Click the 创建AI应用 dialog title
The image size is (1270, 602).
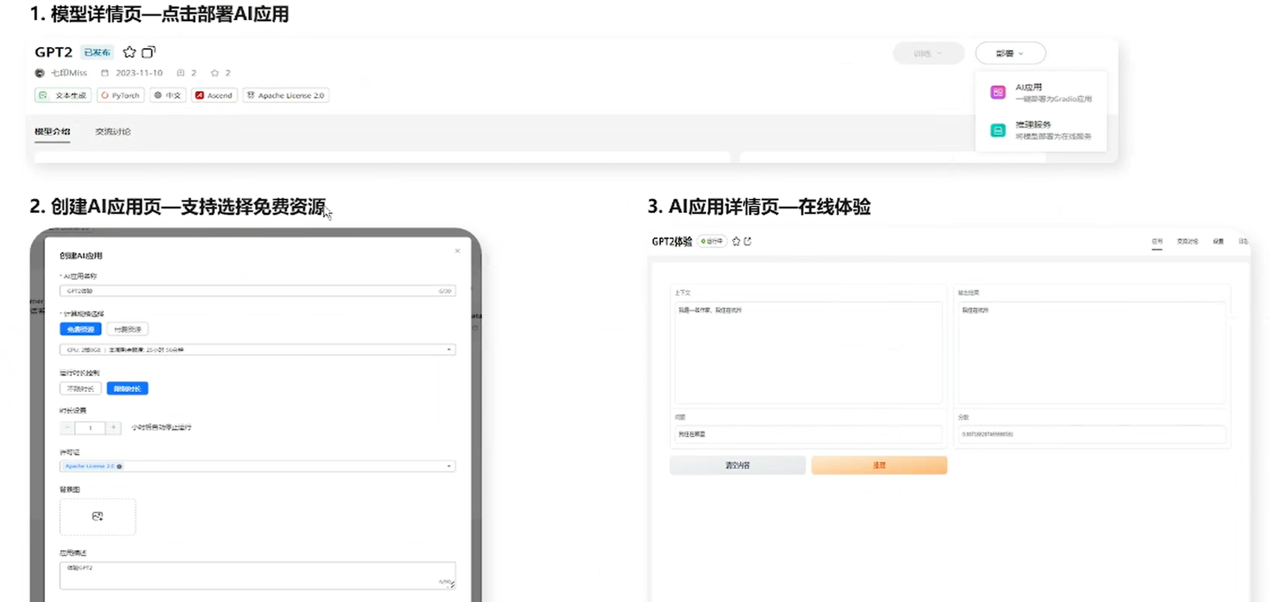tap(81, 256)
